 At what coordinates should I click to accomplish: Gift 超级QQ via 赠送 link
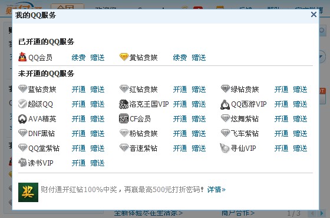[97, 104]
